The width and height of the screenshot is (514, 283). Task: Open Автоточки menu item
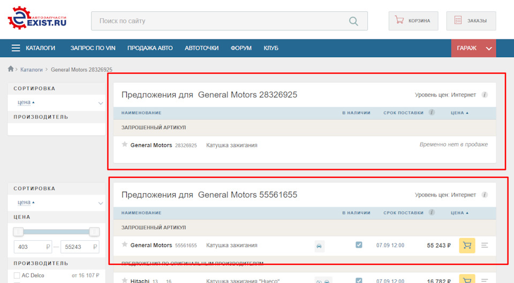click(x=202, y=48)
